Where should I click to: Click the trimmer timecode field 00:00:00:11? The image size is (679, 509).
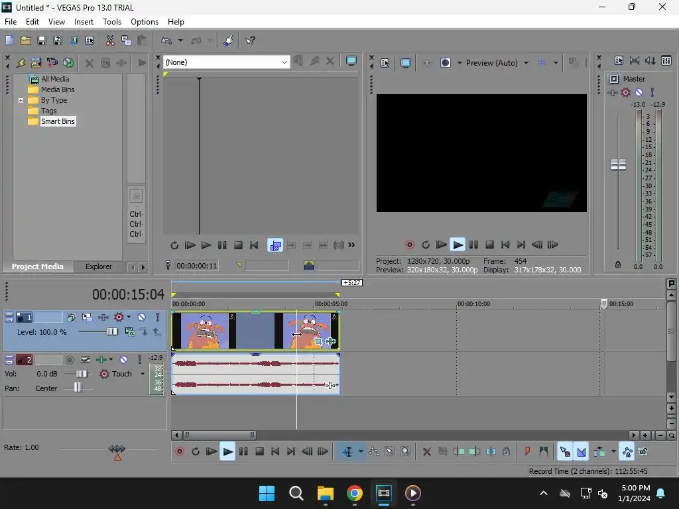pos(196,266)
